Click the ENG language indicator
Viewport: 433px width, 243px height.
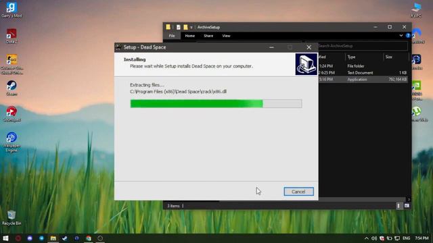406,238
